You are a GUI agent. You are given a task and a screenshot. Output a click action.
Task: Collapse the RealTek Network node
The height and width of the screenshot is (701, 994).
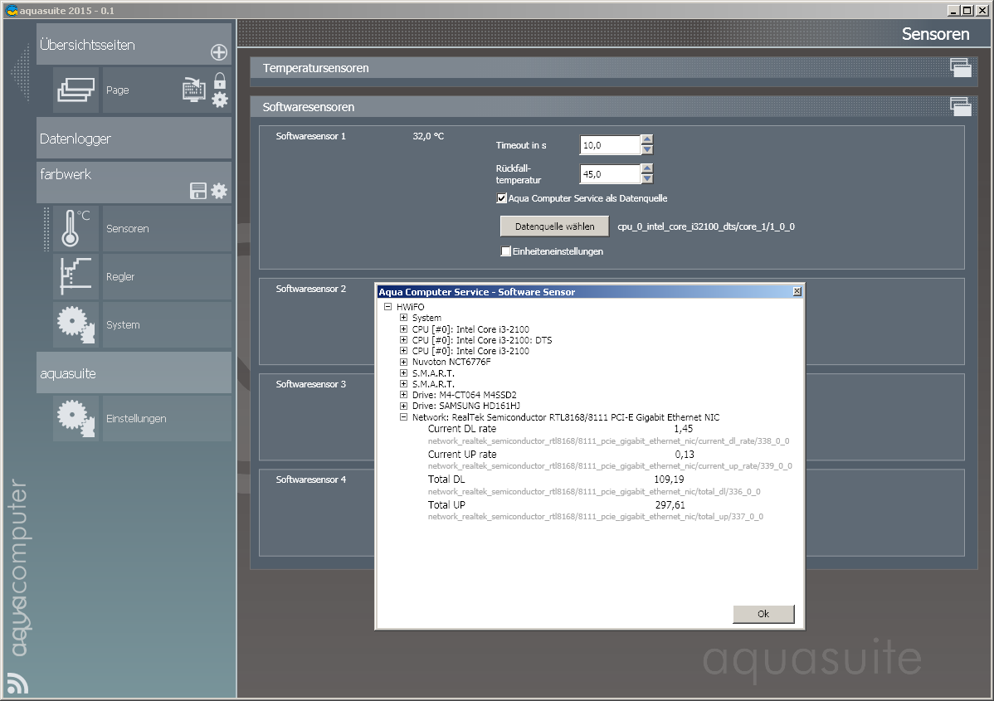coord(403,417)
